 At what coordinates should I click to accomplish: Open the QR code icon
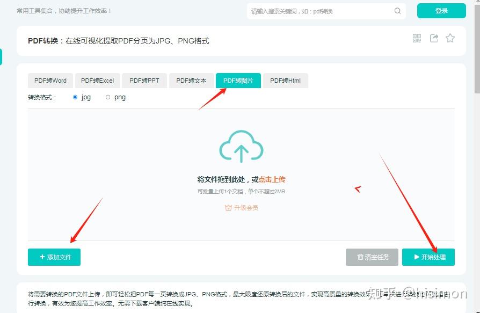point(417,38)
